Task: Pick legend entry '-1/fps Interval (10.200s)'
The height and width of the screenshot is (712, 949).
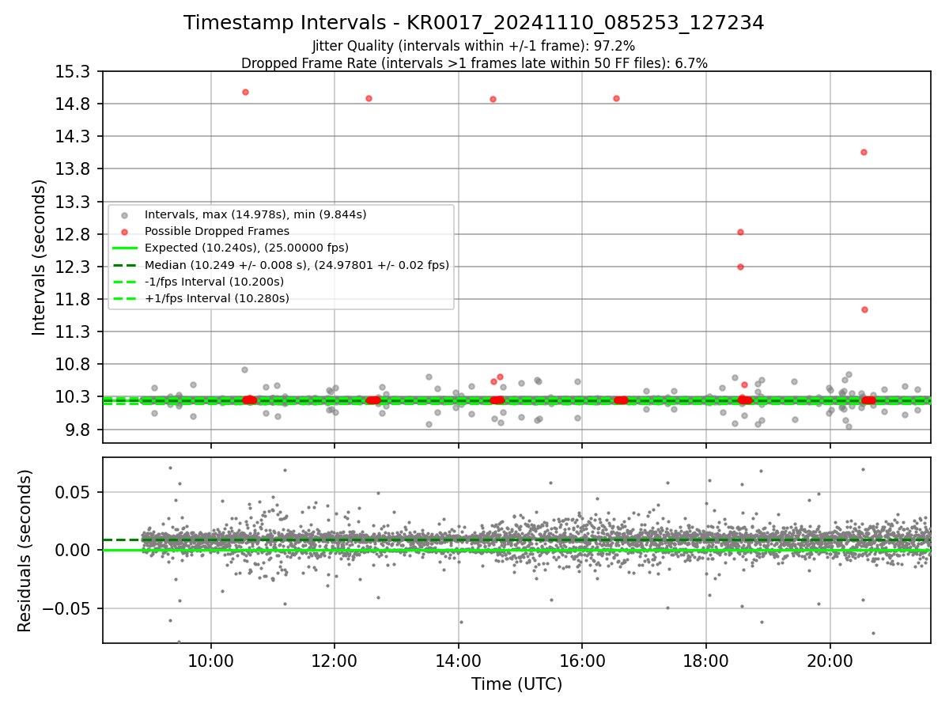Action: (x=214, y=282)
